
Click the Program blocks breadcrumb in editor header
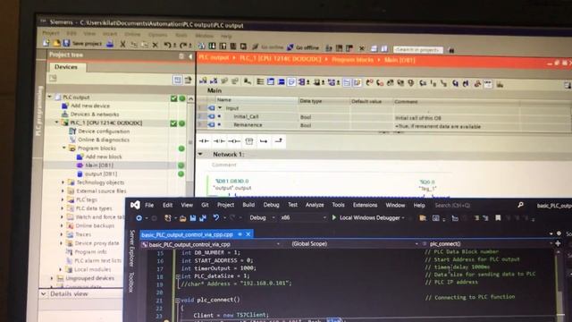pyautogui.click(x=352, y=60)
